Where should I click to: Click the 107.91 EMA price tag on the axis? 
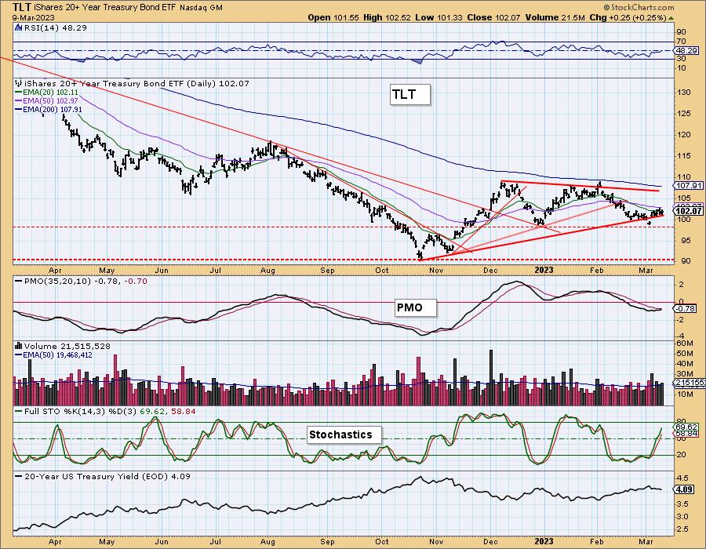click(x=689, y=185)
